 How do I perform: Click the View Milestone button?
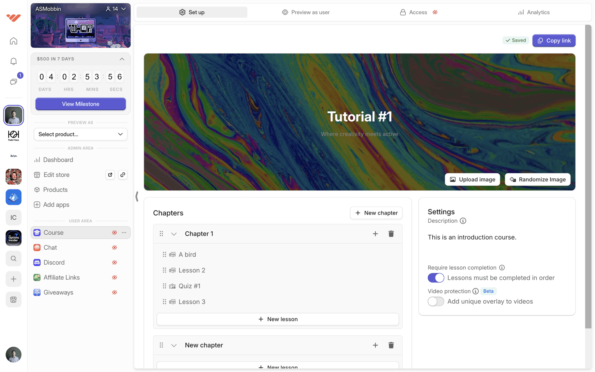tap(81, 104)
